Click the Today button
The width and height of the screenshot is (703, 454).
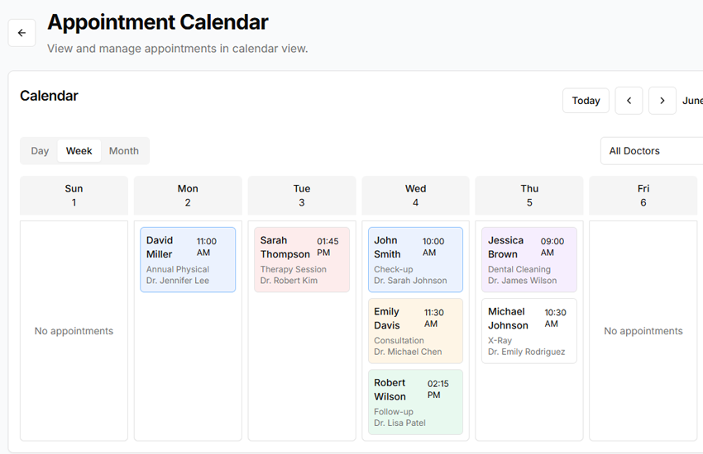coord(586,101)
